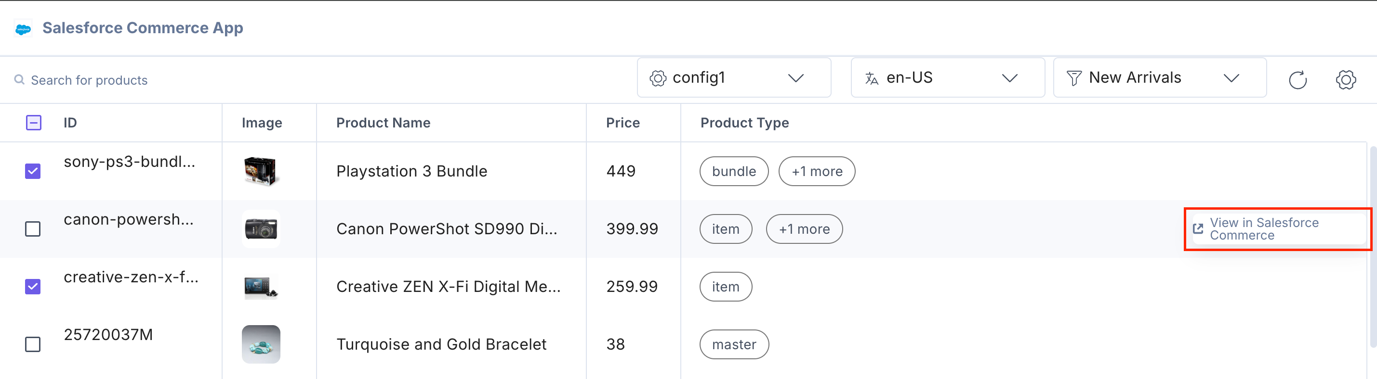The height and width of the screenshot is (379, 1377).
Task: Expand the New Arrivals category dropdown
Action: point(1231,78)
